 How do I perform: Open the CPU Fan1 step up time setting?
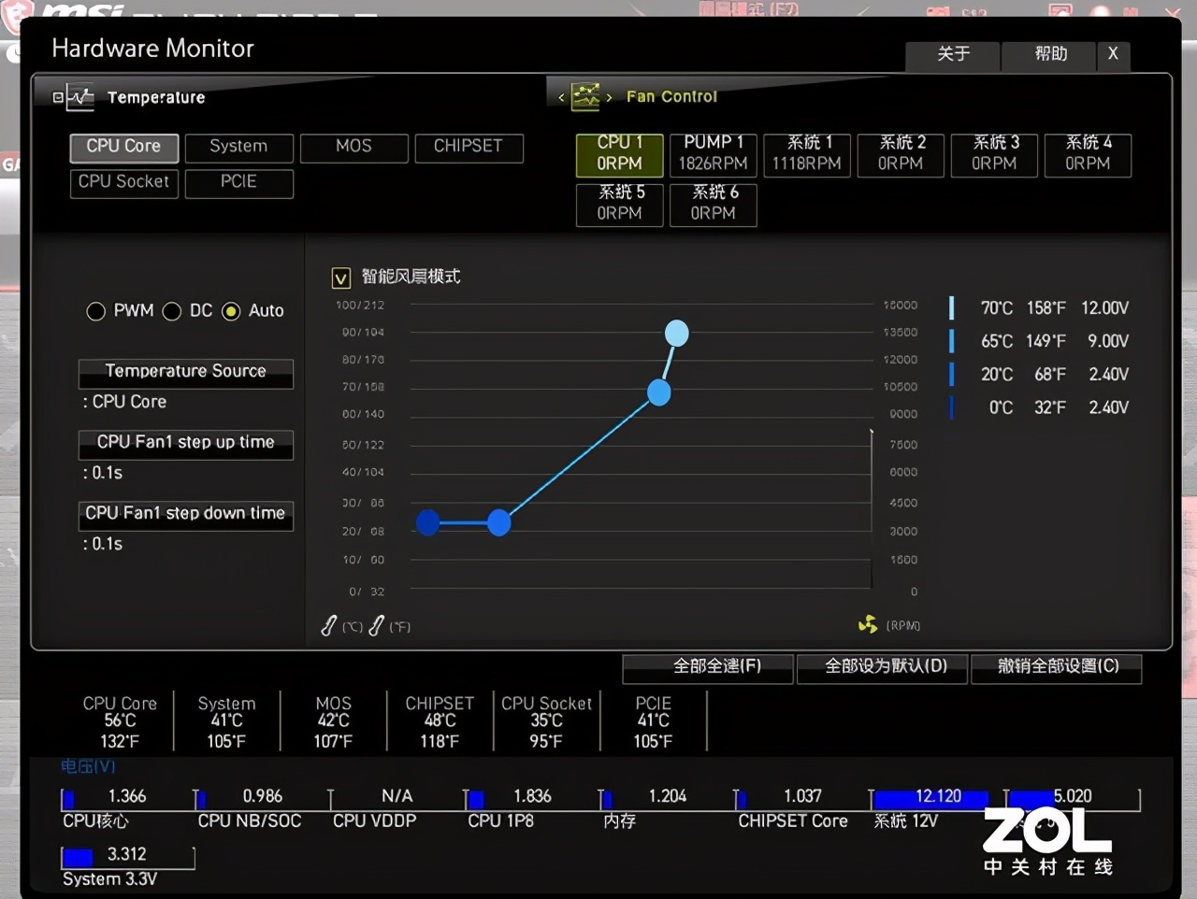click(186, 444)
